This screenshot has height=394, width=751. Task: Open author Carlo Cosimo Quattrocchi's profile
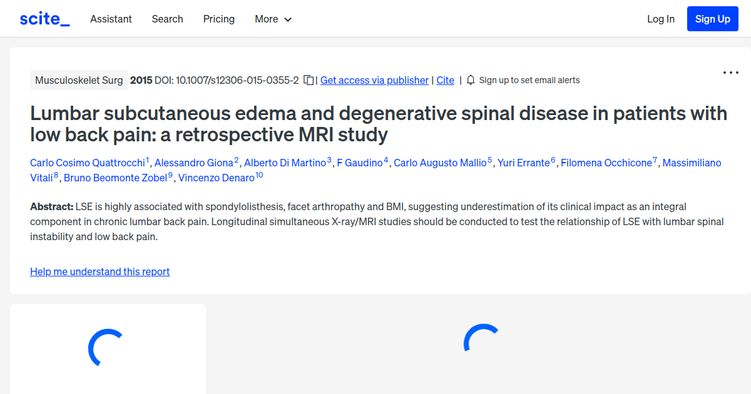pyautogui.click(x=88, y=163)
